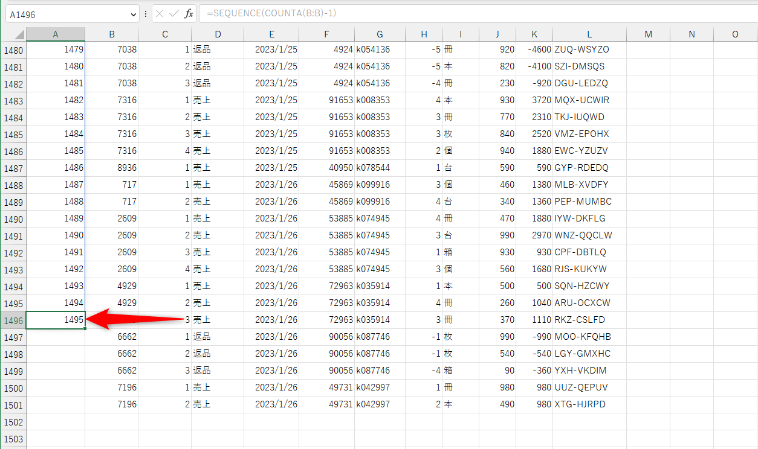Click cell XTG-HJRPD

[x=590, y=404]
